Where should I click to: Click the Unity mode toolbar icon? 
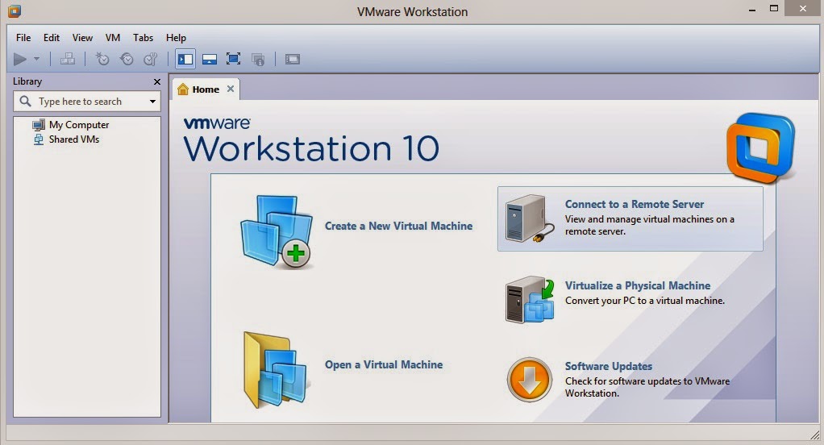click(x=258, y=59)
